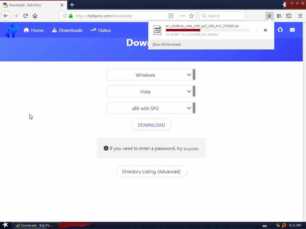
Task: Click the green padlock security icon
Action: coord(71,16)
